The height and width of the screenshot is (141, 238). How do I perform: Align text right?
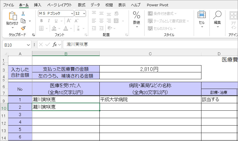coord(109,21)
